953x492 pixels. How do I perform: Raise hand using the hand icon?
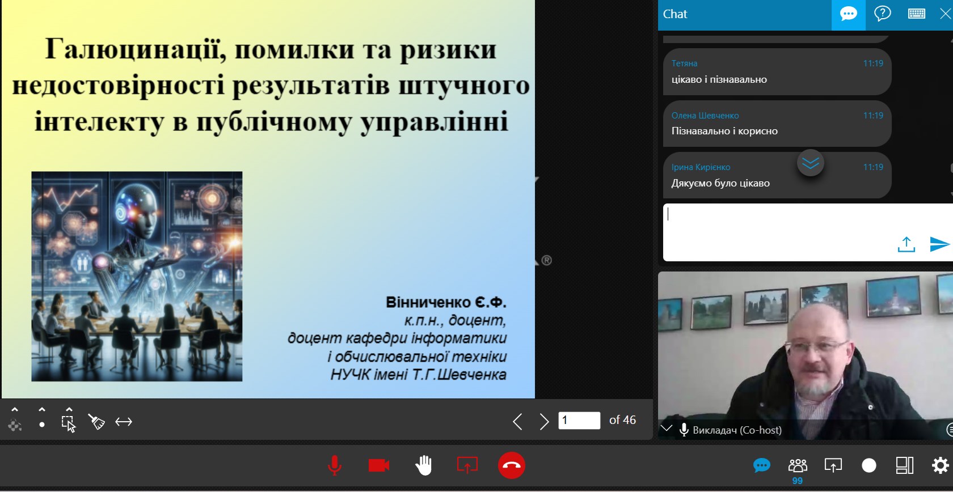pos(423,465)
